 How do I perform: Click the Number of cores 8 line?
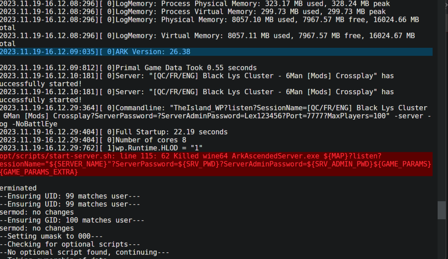click(x=93, y=140)
